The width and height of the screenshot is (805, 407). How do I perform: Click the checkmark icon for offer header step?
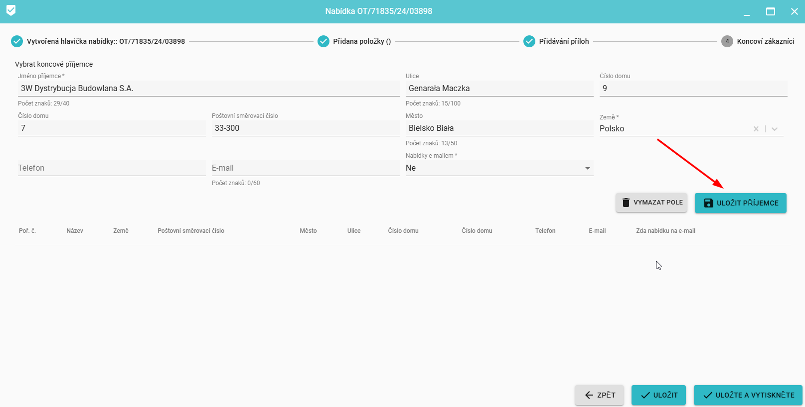click(x=17, y=41)
